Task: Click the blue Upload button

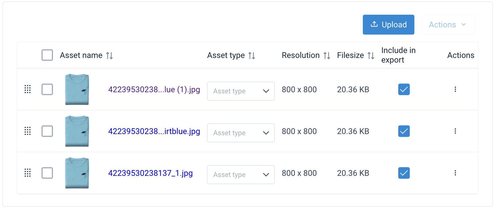Action: (x=388, y=25)
